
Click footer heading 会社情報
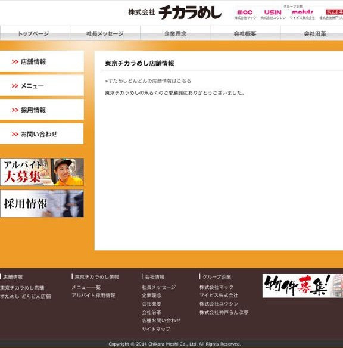155,277
